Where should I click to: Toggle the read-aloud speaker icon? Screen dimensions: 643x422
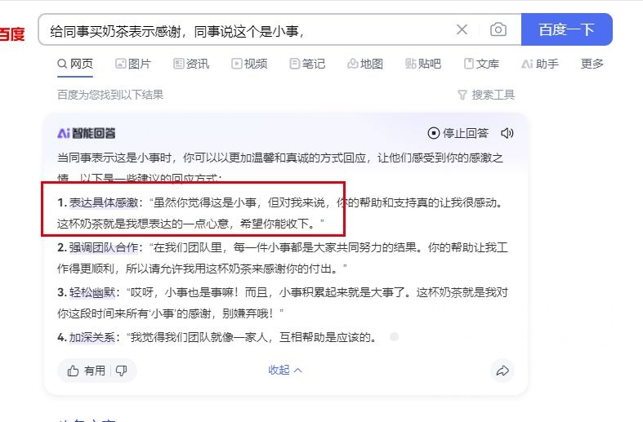[x=507, y=133]
